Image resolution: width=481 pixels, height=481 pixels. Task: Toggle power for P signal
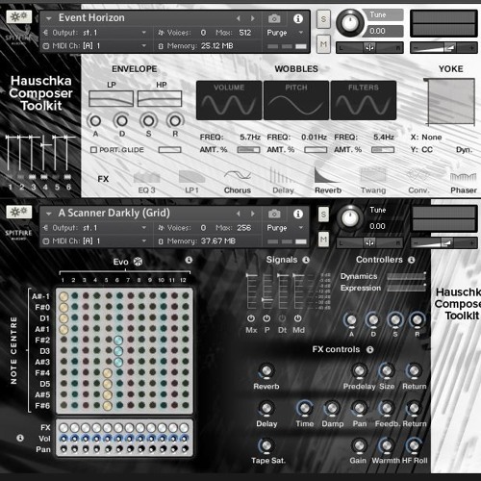266,318
